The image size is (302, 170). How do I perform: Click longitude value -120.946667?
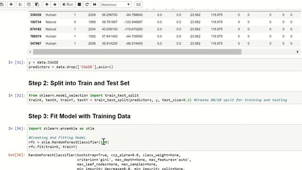133,22
